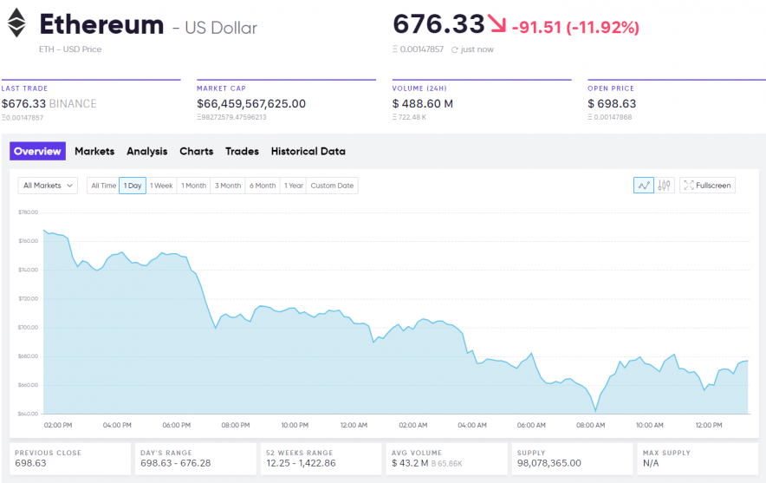
Task: Set chart range to 1 Year
Action: (294, 186)
